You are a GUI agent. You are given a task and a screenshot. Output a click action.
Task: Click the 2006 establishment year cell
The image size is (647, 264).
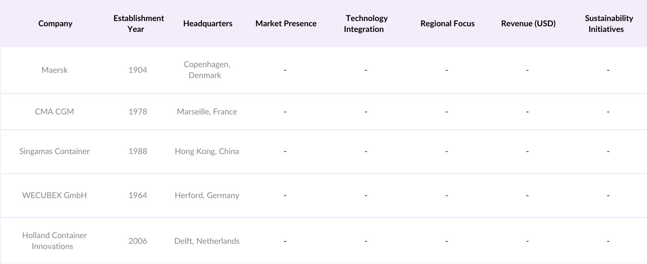coord(137,241)
